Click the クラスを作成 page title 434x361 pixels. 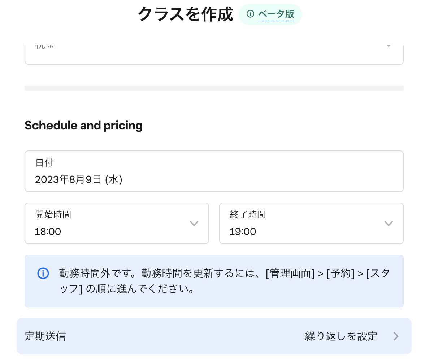click(x=186, y=14)
